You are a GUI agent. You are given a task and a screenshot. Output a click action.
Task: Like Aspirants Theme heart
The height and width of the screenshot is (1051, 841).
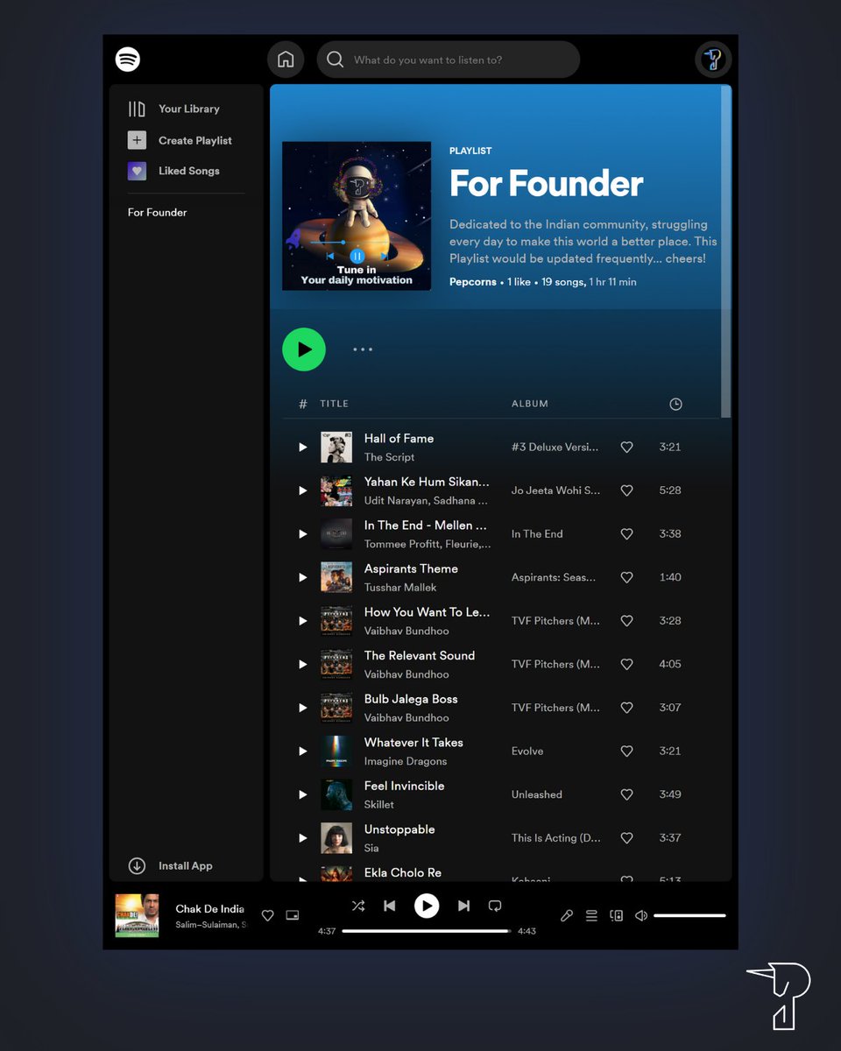626,577
